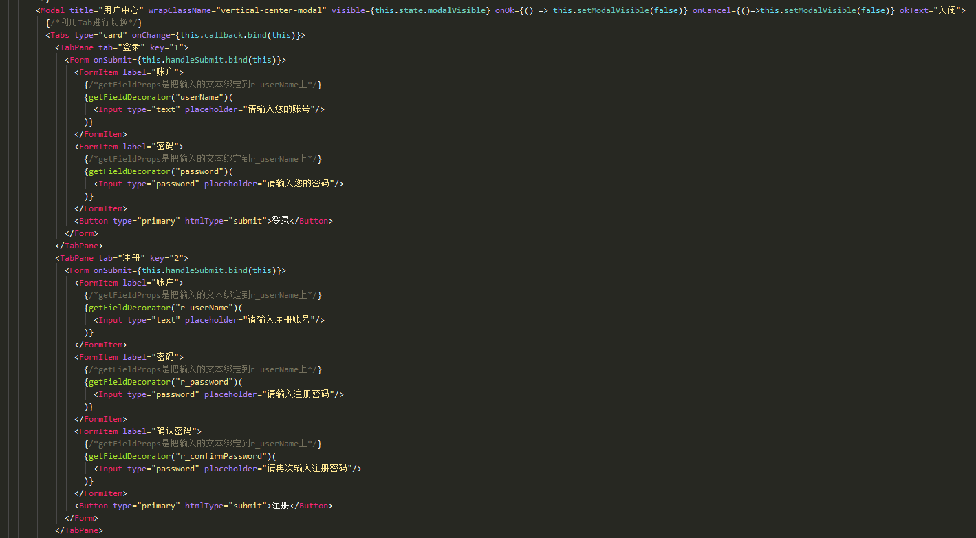Click the placeholder text "请输入注册密码"
976x538 pixels.
(299, 394)
